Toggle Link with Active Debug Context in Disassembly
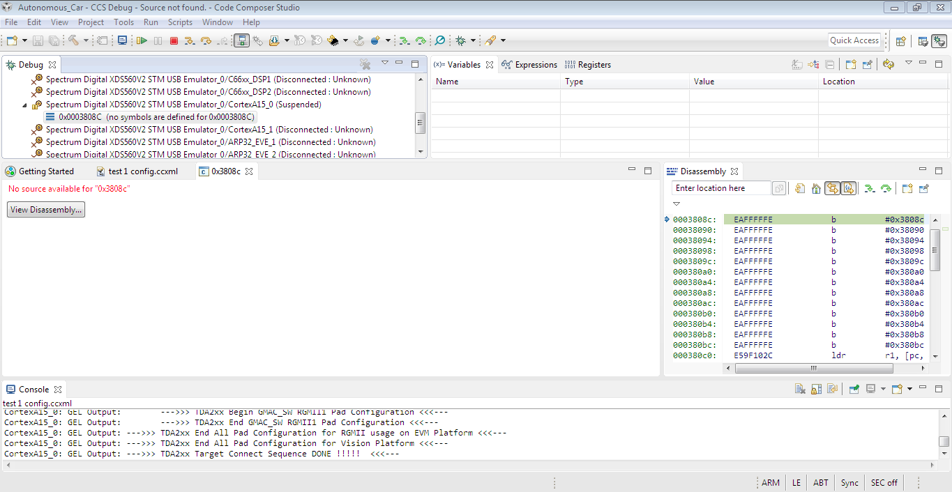This screenshot has height=492, width=952. tap(832, 188)
